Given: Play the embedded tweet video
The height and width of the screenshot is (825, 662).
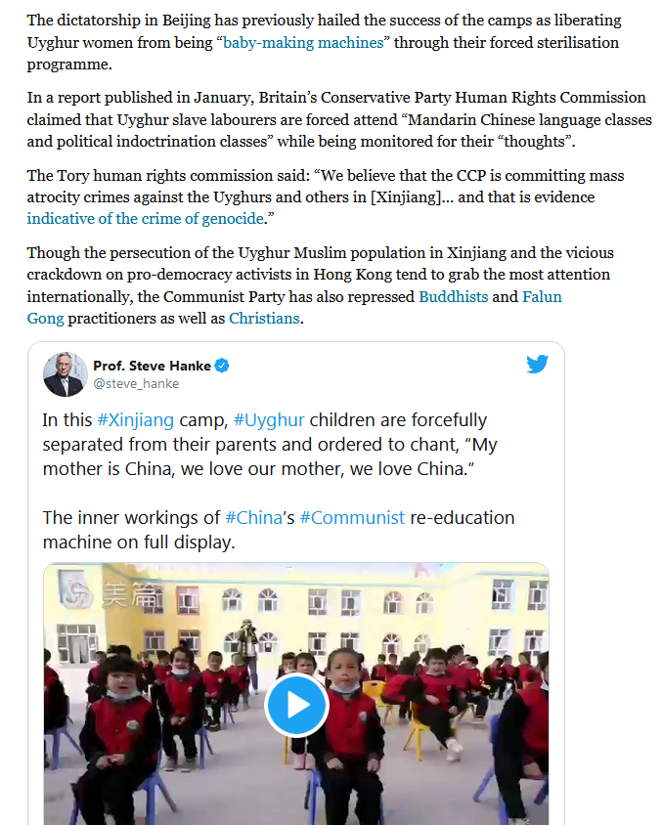Looking at the screenshot, I should pos(296,705).
